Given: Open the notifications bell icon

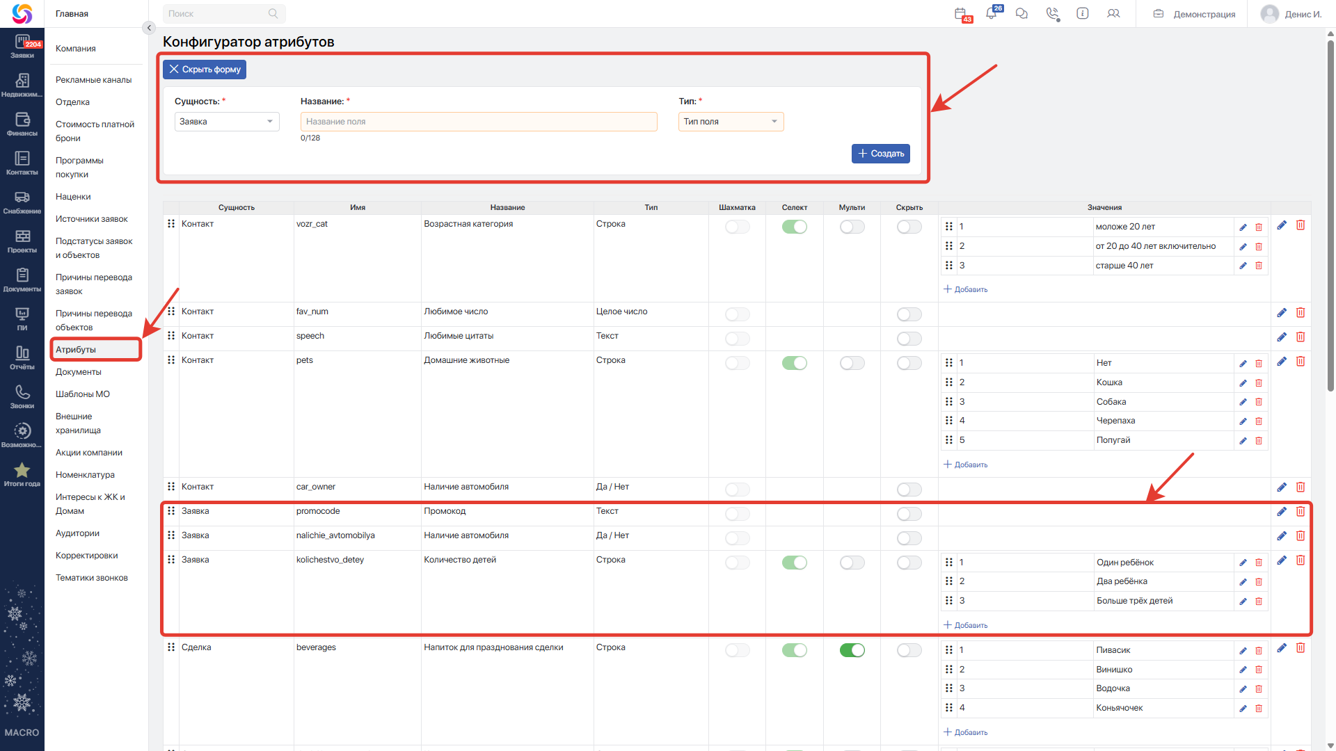Looking at the screenshot, I should point(992,13).
